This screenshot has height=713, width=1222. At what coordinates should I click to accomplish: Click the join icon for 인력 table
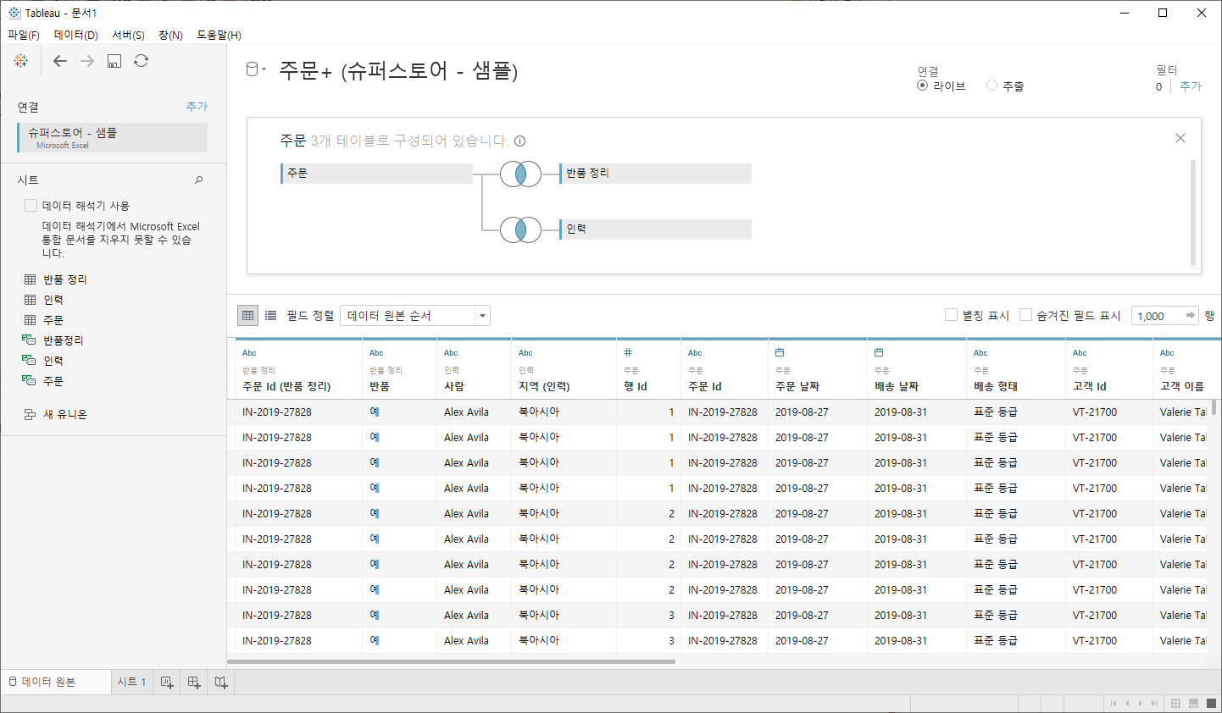pyautogui.click(x=520, y=229)
